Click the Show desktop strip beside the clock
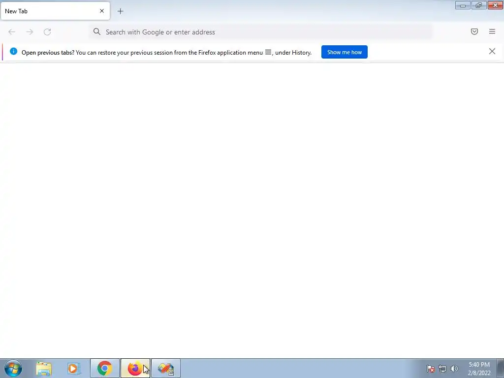Image resolution: width=504 pixels, height=378 pixels. coord(501,368)
